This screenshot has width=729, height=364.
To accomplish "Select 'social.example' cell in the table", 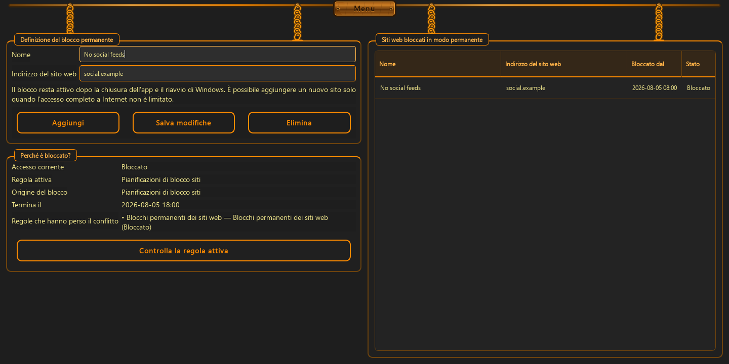I will point(564,88).
